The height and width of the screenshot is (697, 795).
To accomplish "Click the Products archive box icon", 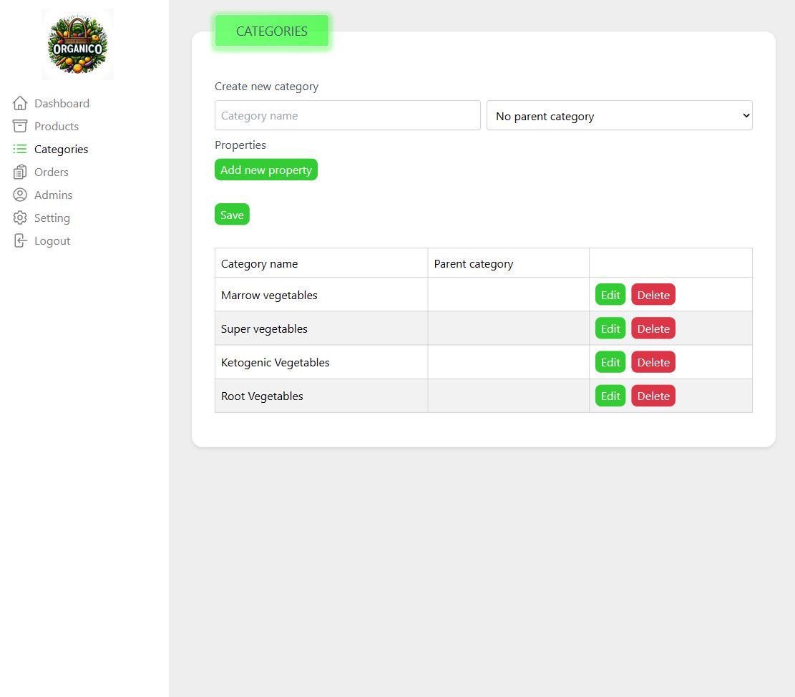I will click(20, 126).
